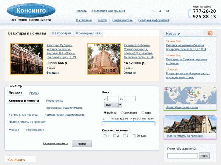This screenshot has width=221, height=165.
Task: Focus the price до input field
Action: (x=130, y=99)
